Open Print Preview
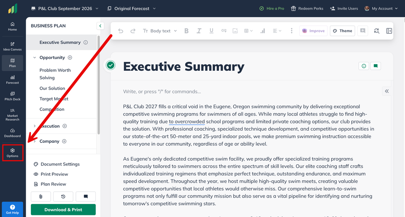This screenshot has width=405, height=217. coord(51,174)
